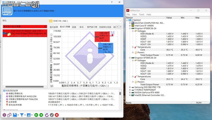Viewport: 212px width, 120px height.
Task: Open the 排名 tab
Action: pyautogui.click(x=82, y=27)
